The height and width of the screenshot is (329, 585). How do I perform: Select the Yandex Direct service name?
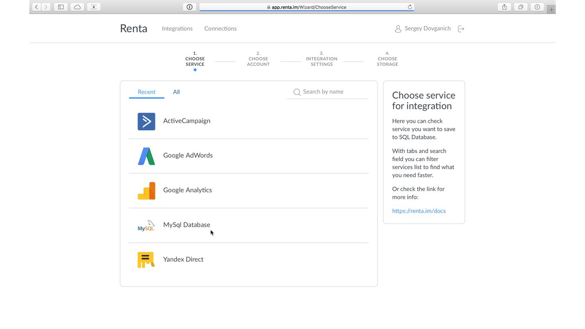click(x=183, y=260)
